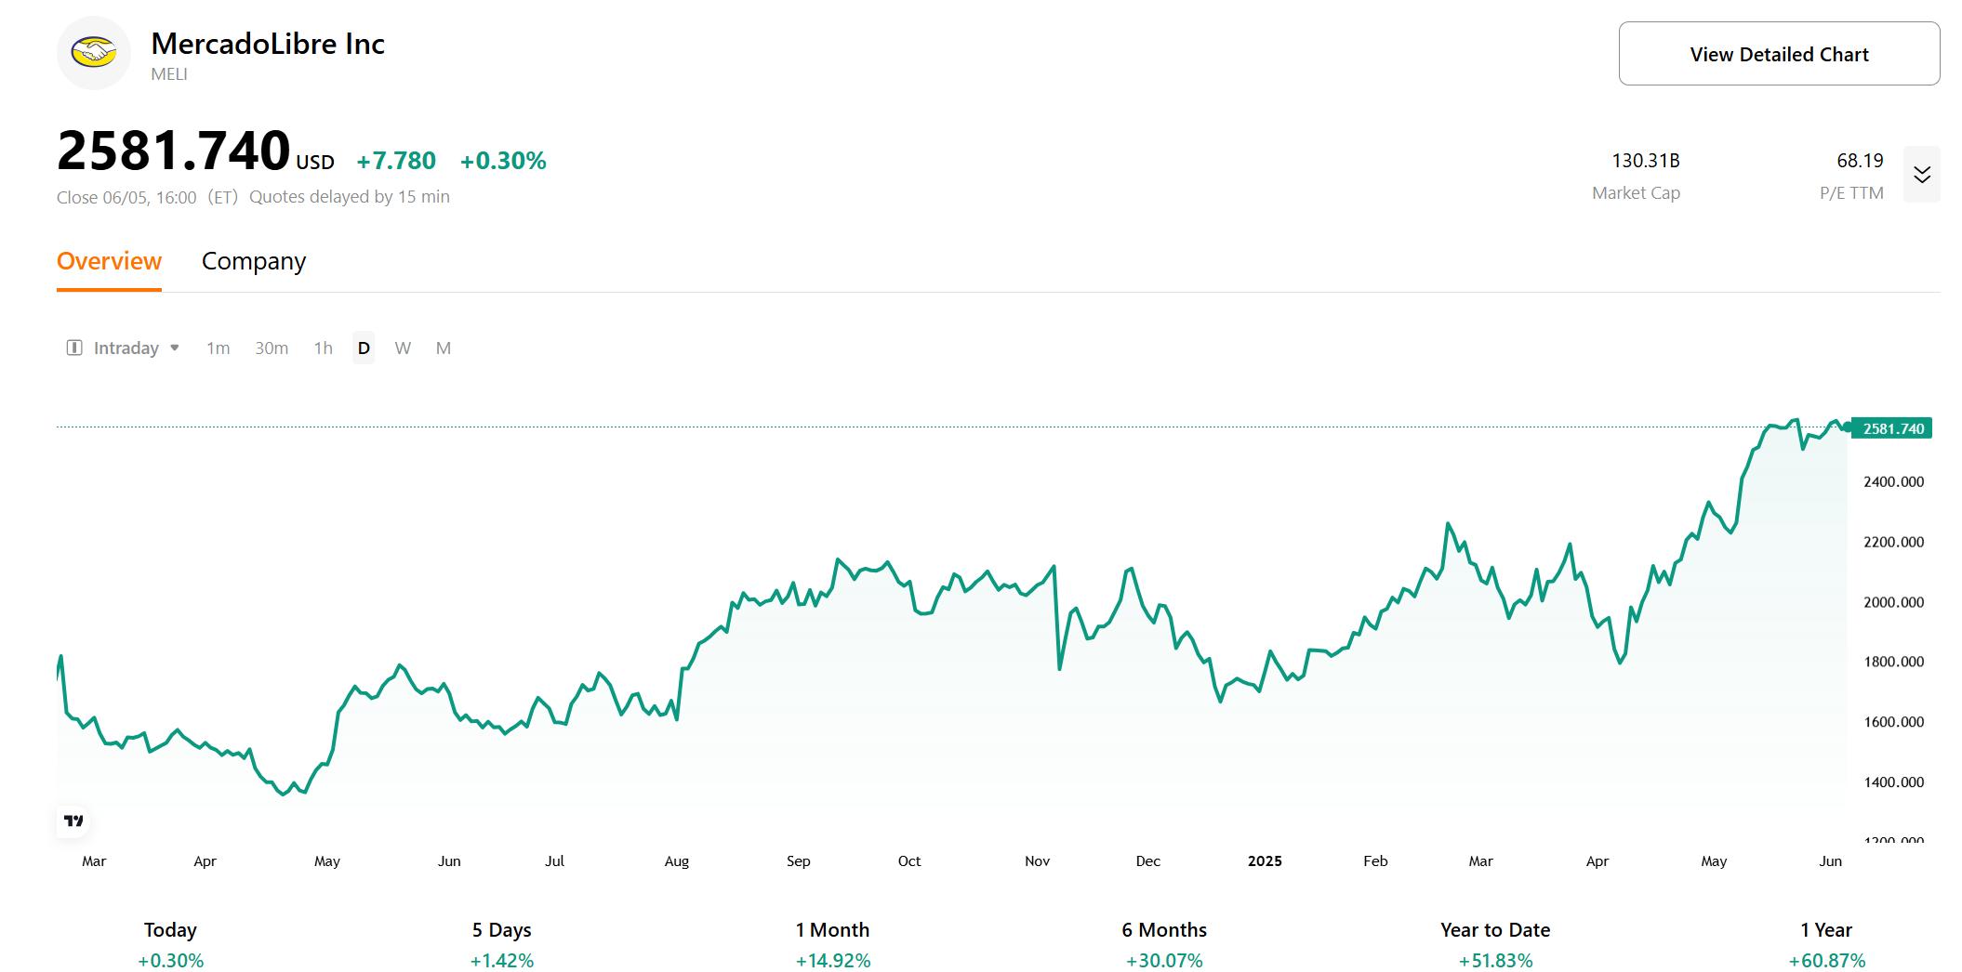
Task: Expand the stock details double chevron
Action: click(x=1921, y=174)
